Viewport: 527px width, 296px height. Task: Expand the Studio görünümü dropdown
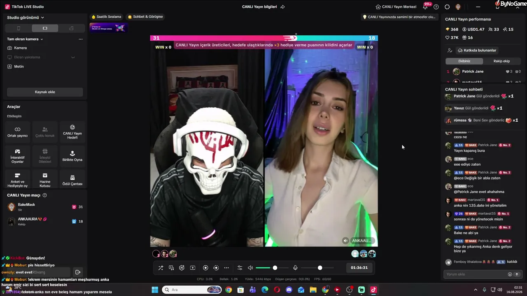click(x=26, y=18)
